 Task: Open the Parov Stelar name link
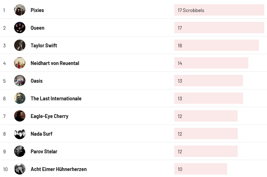[x=44, y=152]
